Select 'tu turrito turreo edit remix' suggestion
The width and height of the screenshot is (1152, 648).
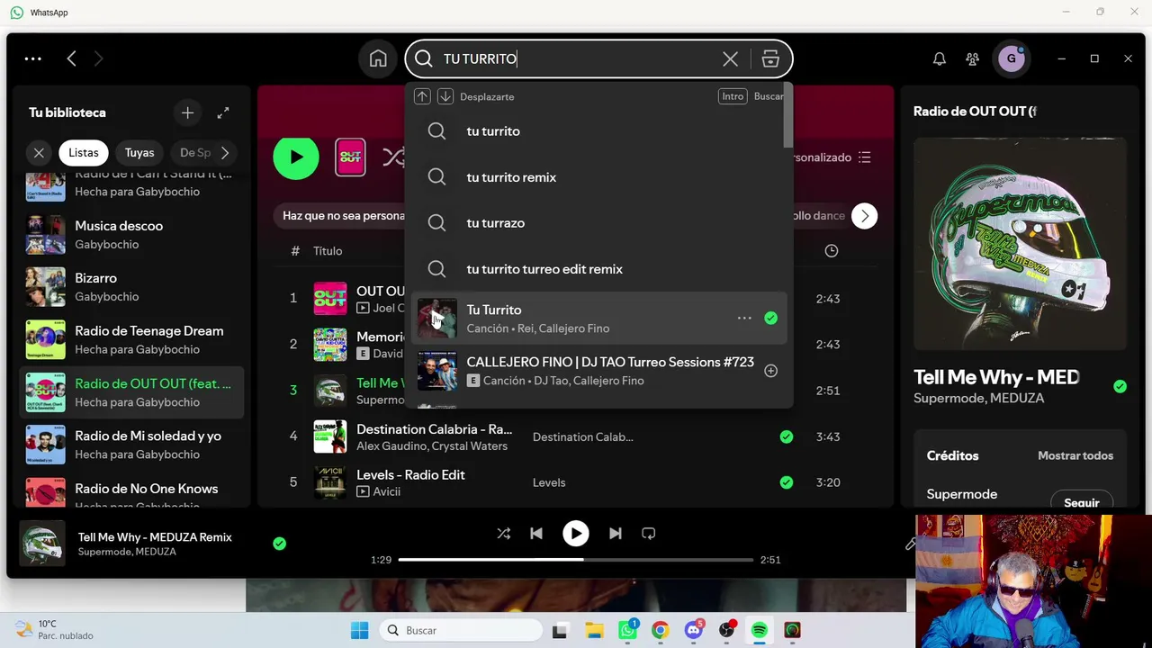(x=598, y=269)
